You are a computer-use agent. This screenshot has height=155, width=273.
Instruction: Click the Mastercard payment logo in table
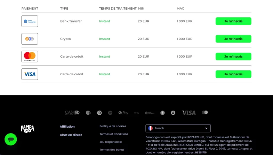tap(30, 57)
